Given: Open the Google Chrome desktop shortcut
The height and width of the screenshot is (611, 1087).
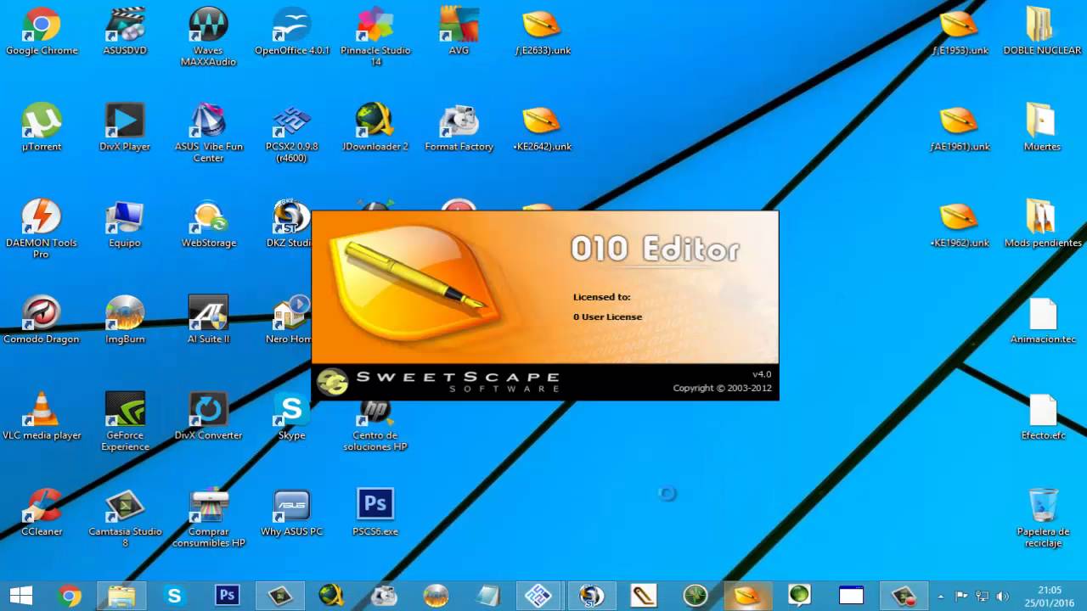Looking at the screenshot, I should (x=42, y=31).
